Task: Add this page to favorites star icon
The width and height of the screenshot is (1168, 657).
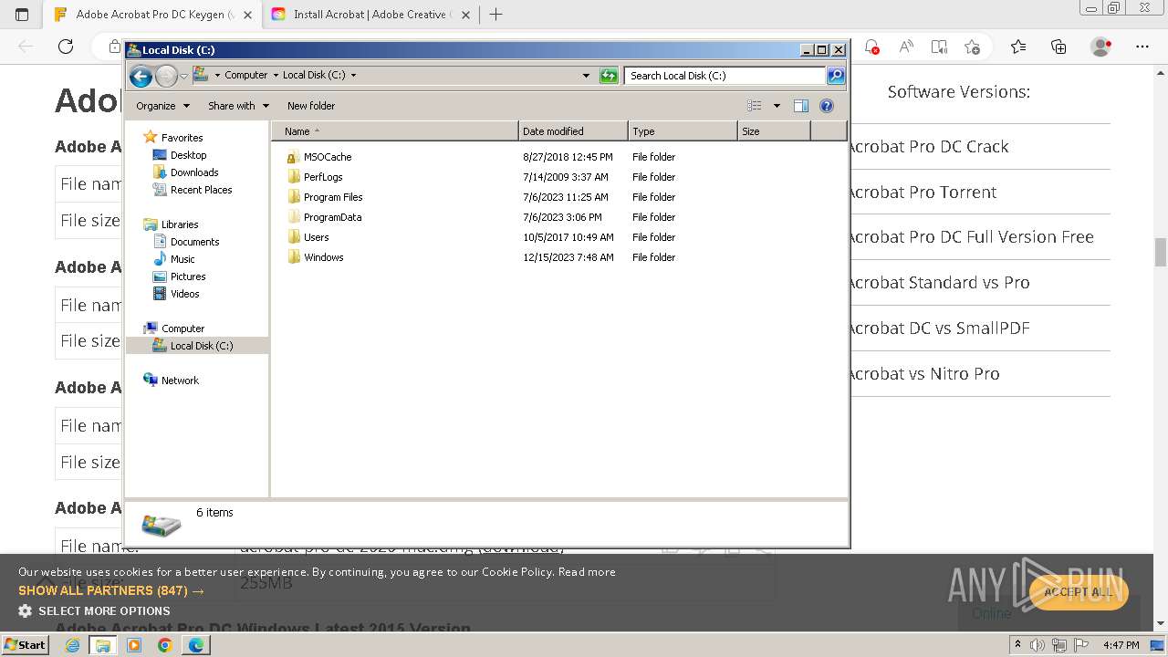Action: point(972,47)
